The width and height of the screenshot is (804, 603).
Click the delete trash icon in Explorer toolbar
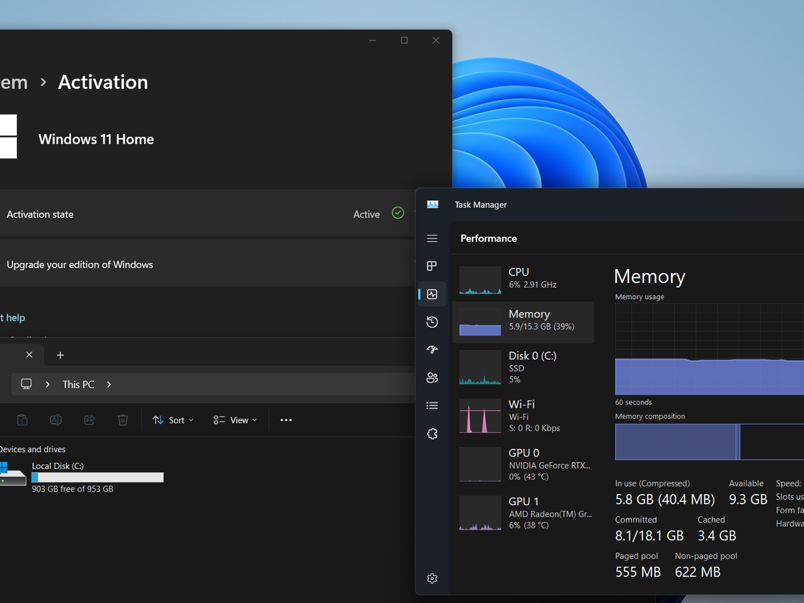pyautogui.click(x=123, y=420)
